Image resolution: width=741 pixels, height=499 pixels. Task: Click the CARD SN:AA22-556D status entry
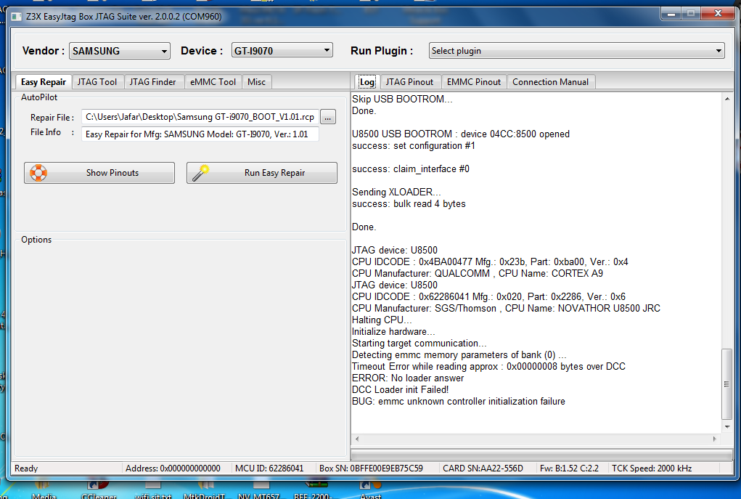[483, 468]
